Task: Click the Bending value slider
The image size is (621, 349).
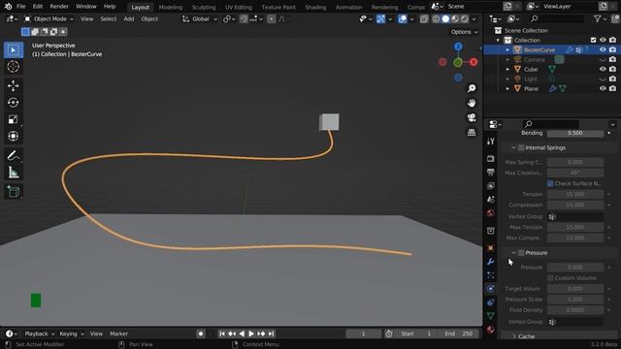Action: pyautogui.click(x=575, y=133)
